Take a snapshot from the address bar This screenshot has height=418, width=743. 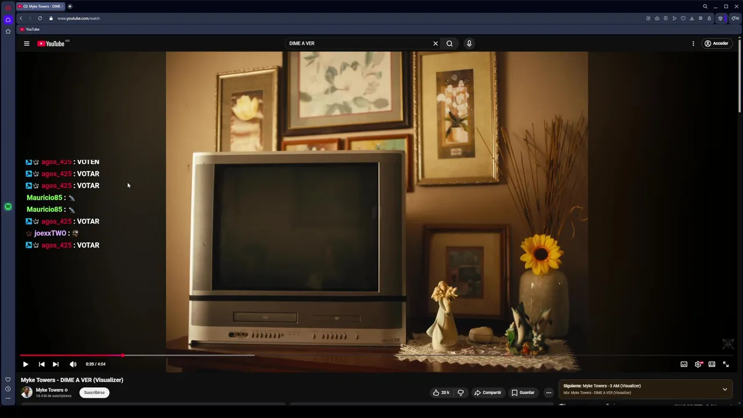click(x=657, y=19)
